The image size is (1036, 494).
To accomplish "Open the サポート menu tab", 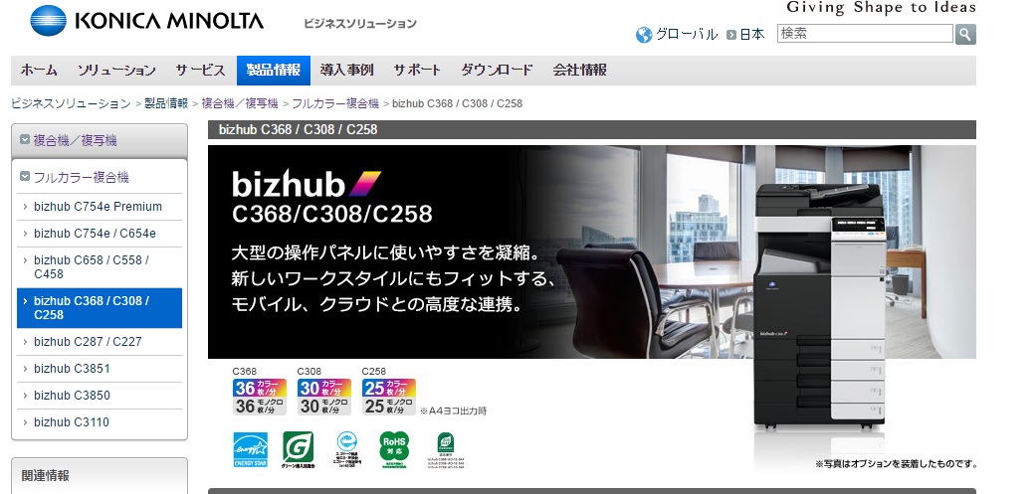I will coord(417,70).
